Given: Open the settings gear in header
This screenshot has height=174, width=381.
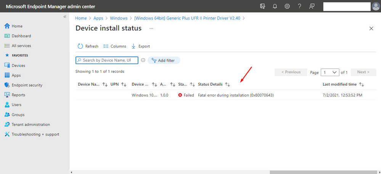Looking at the screenshot, I should click(x=287, y=6).
